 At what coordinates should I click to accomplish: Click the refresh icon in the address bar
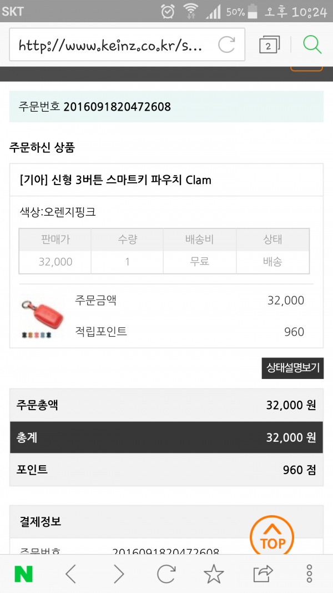click(x=227, y=44)
